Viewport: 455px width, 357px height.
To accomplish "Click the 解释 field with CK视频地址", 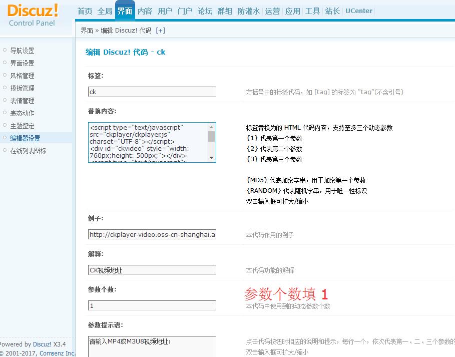I will pyautogui.click(x=152, y=270).
